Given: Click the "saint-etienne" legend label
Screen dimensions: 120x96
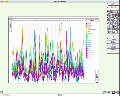Looking at the screenshot, I should [x=91, y=52].
